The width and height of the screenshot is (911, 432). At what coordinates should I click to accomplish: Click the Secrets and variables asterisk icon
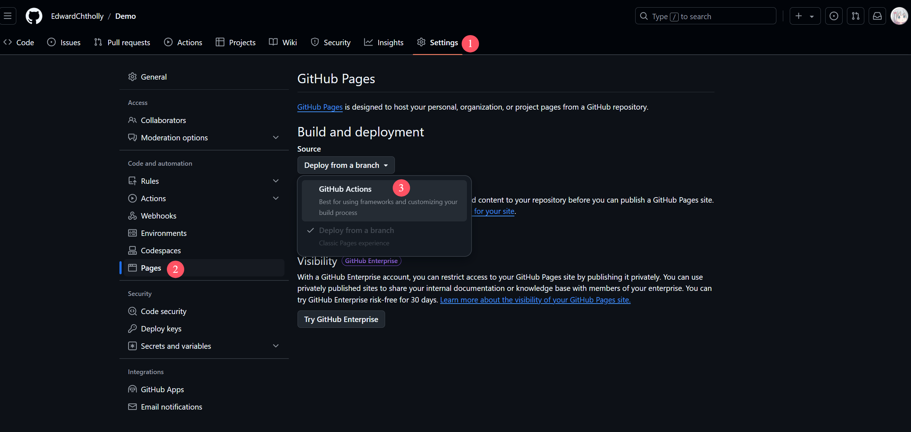pos(132,346)
